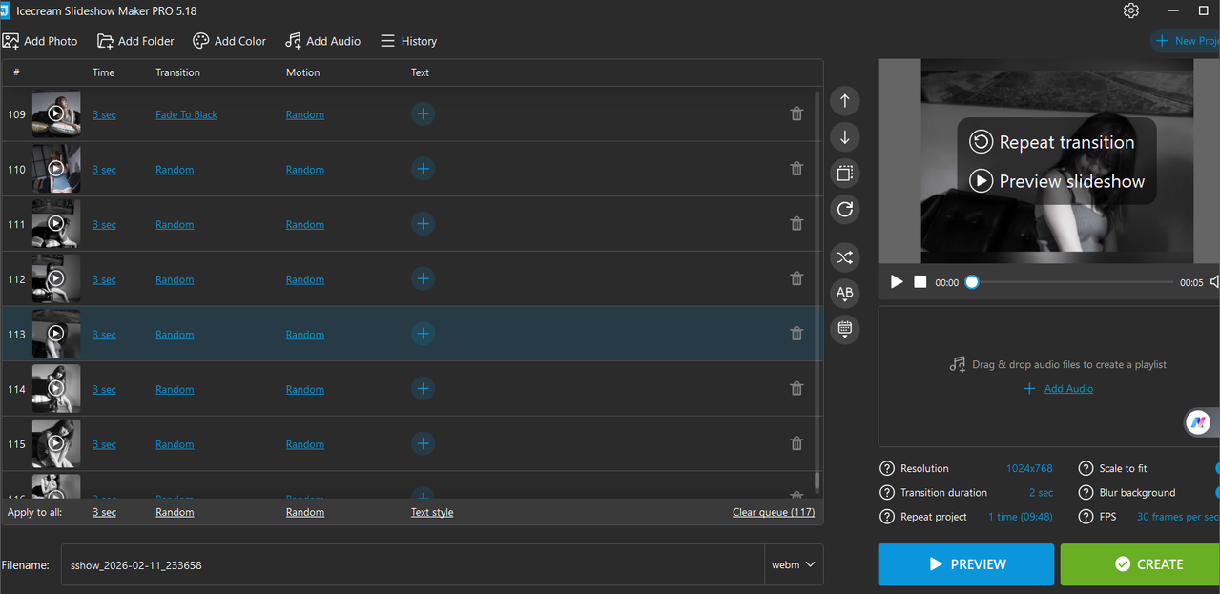
Task: Open Fade To Black transition for slide 109
Action: tap(186, 114)
